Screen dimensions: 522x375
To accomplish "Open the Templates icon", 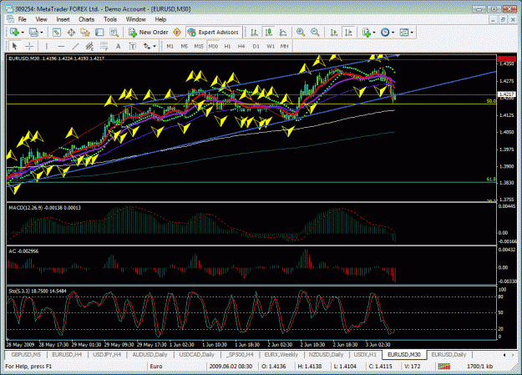I will (404, 33).
